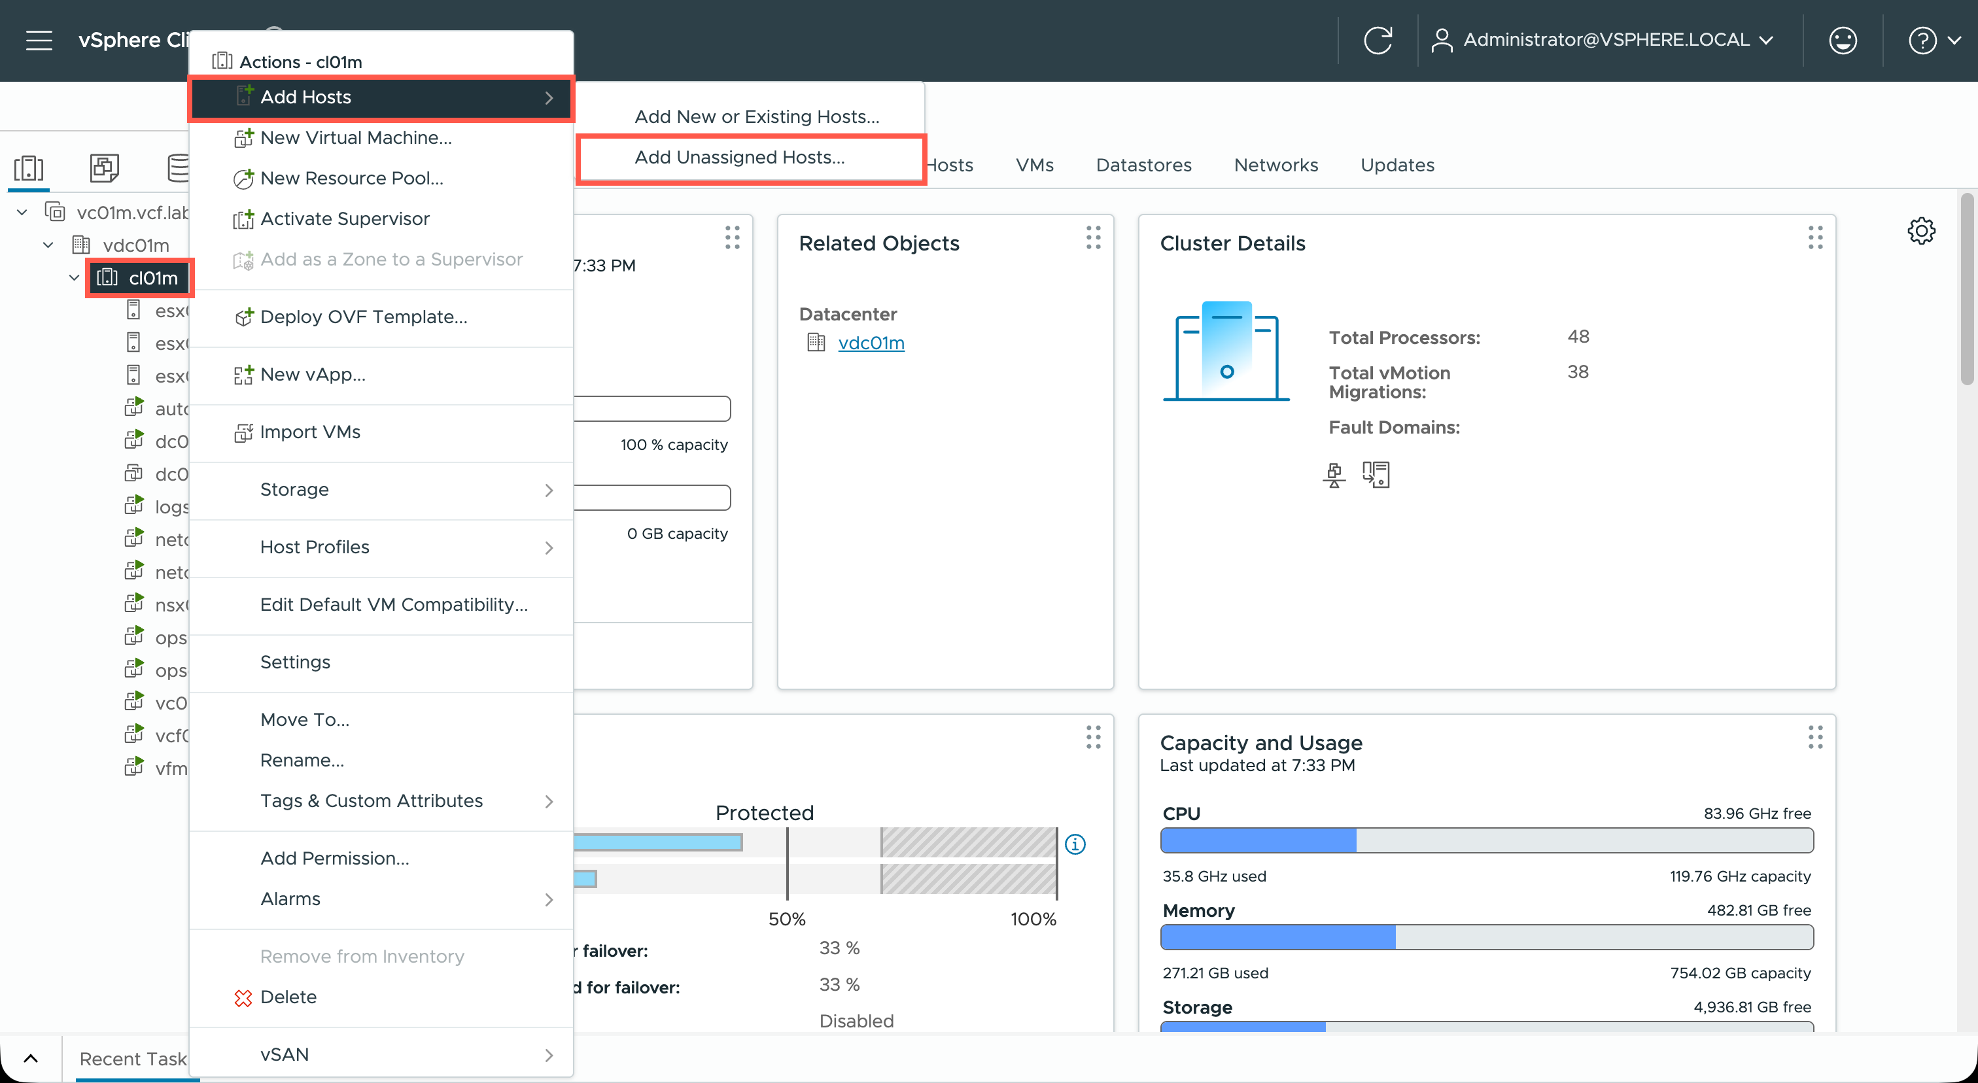Select New Virtual Machine from Actions menu
1978x1083 pixels.
coord(356,137)
